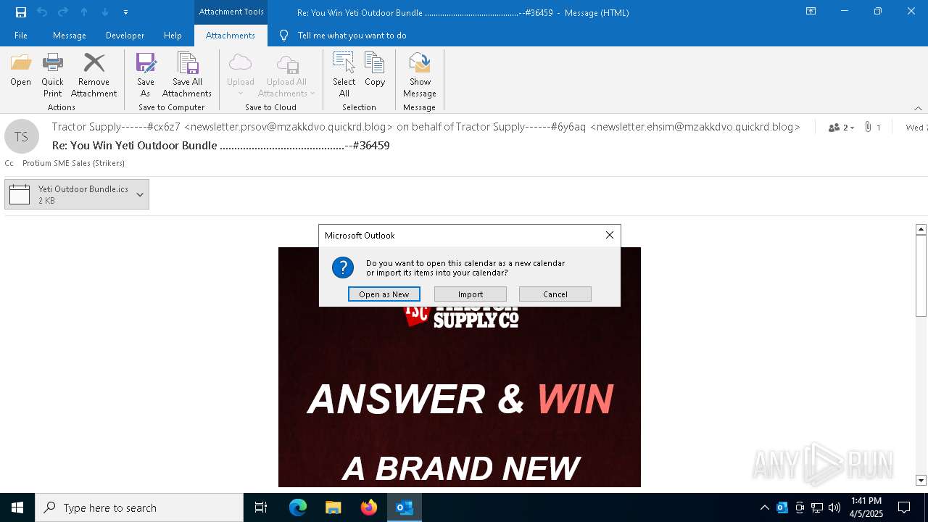Image resolution: width=928 pixels, height=522 pixels.
Task: Open Task View on the taskbar
Action: pyautogui.click(x=261, y=507)
